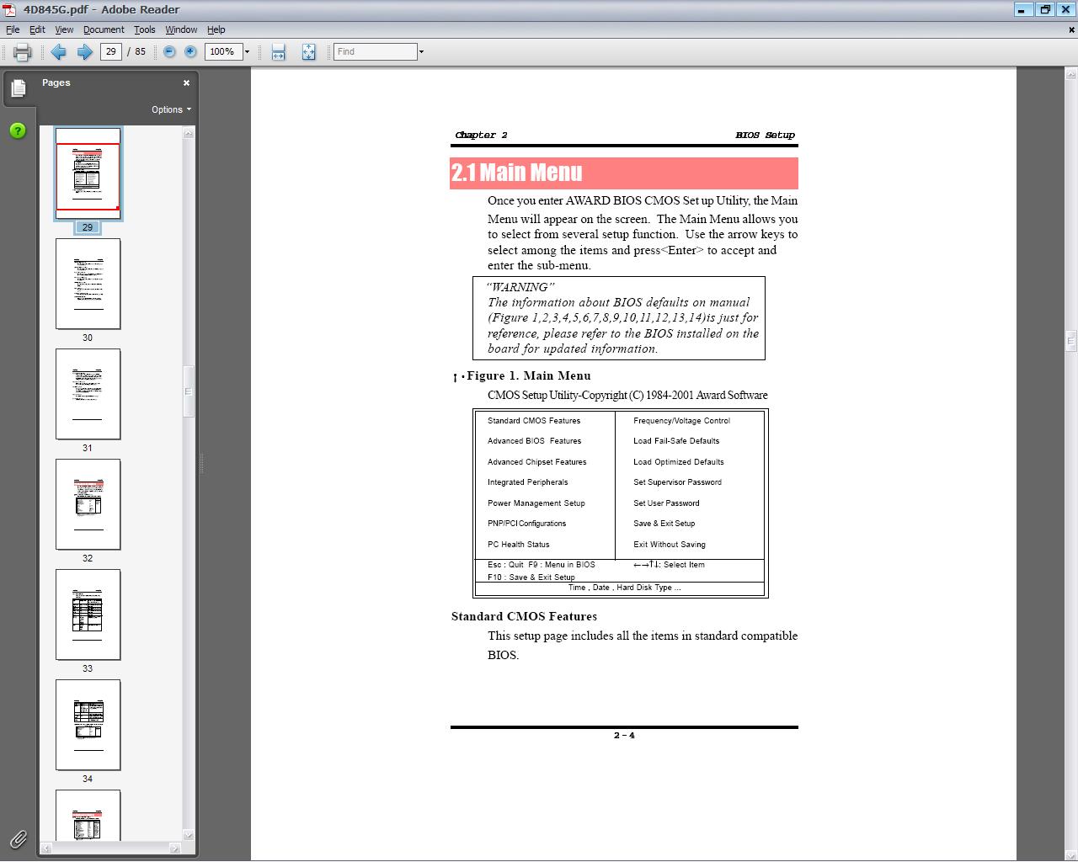1078x862 pixels.
Task: Click 'Advanced Chipset Features' in the table
Action: [x=537, y=462]
